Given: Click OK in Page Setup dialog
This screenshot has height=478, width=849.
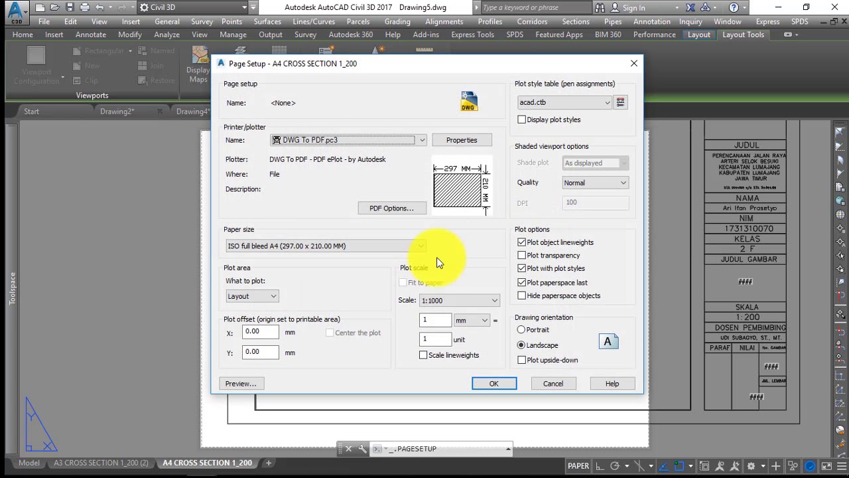Looking at the screenshot, I should (x=494, y=384).
